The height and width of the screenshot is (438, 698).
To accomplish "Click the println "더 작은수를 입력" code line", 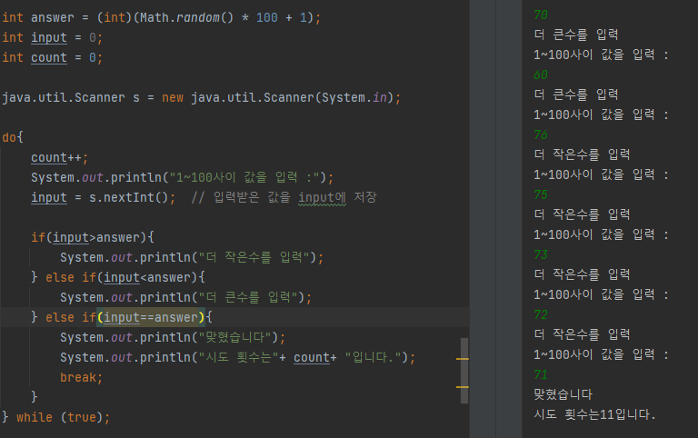I will pos(192,257).
